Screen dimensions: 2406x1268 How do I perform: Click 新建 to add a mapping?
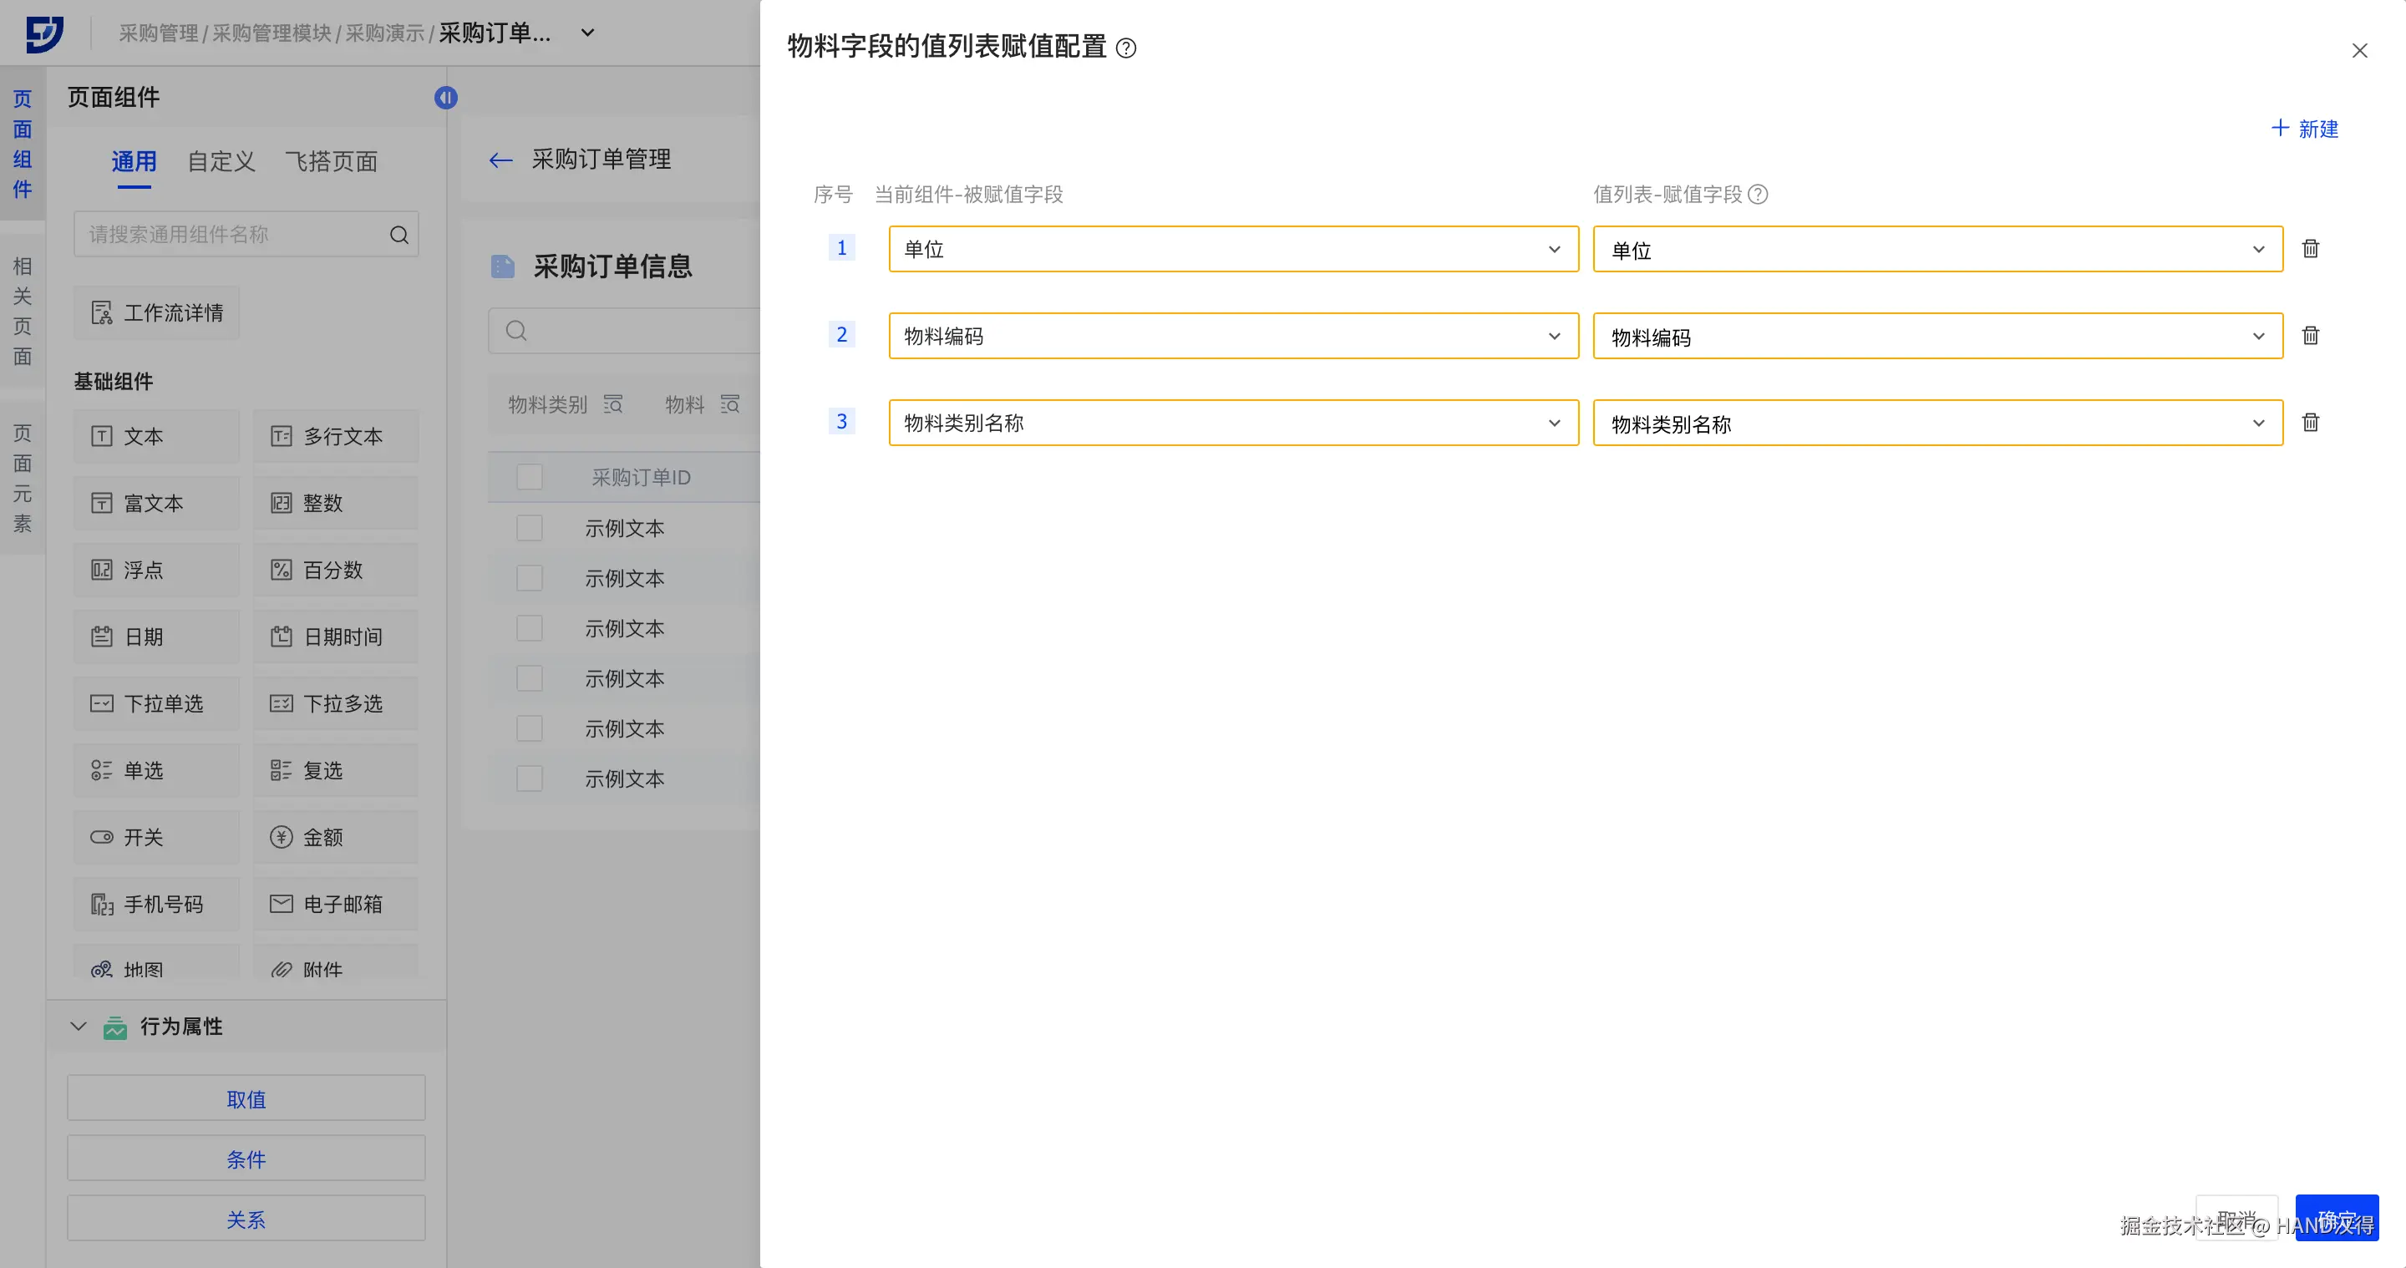point(2304,129)
